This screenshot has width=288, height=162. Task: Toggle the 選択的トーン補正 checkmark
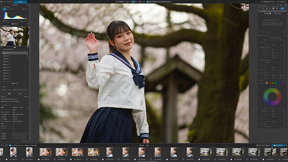[259, 48]
